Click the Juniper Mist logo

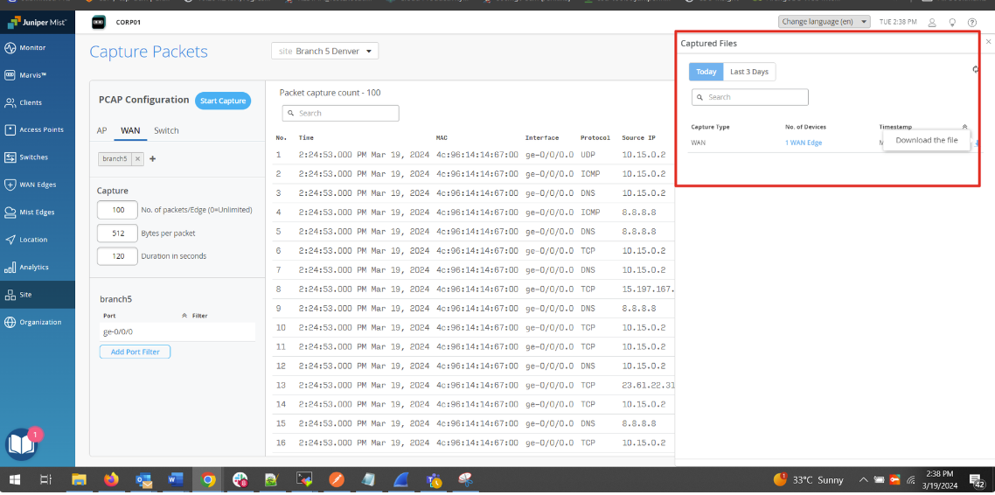(x=38, y=23)
